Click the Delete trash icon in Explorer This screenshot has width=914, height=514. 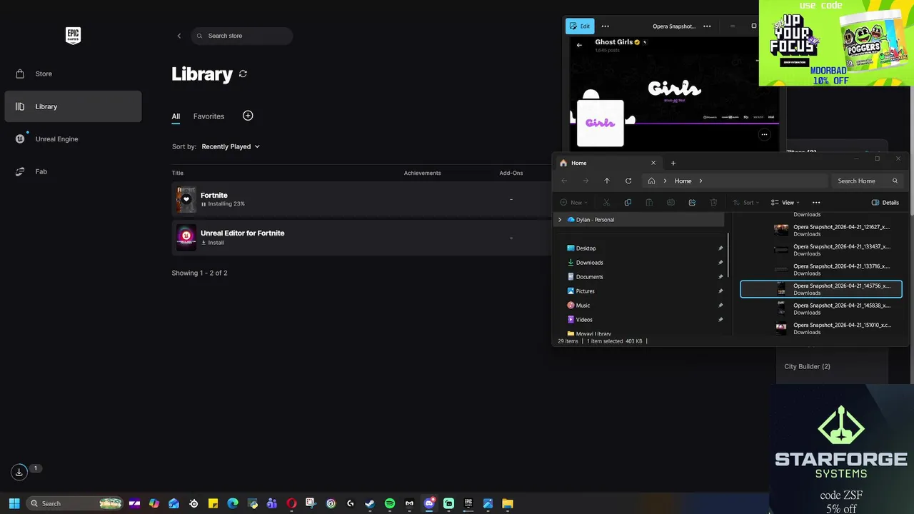pos(713,203)
